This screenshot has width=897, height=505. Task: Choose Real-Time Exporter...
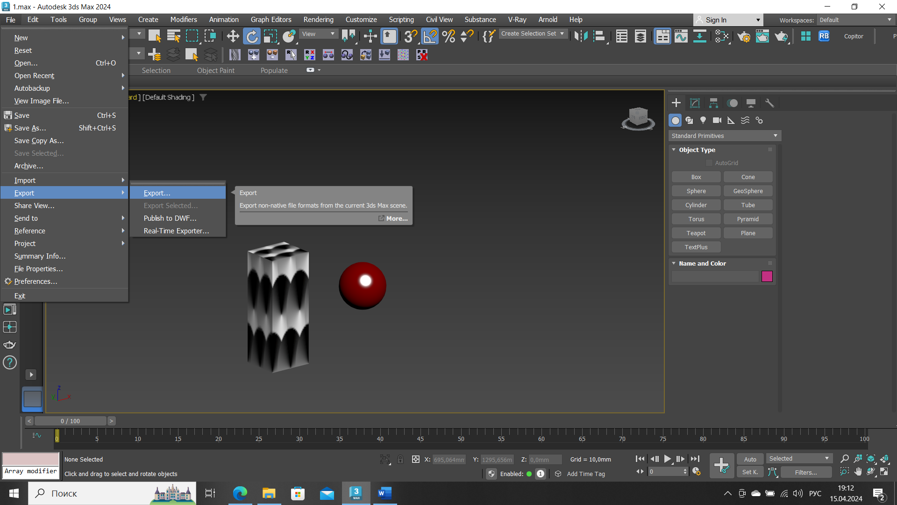point(178,231)
